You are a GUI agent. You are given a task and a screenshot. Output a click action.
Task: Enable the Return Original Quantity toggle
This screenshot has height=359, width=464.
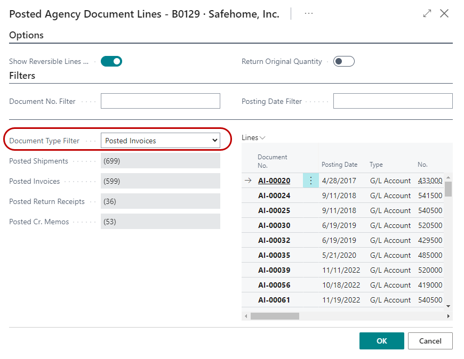click(343, 61)
